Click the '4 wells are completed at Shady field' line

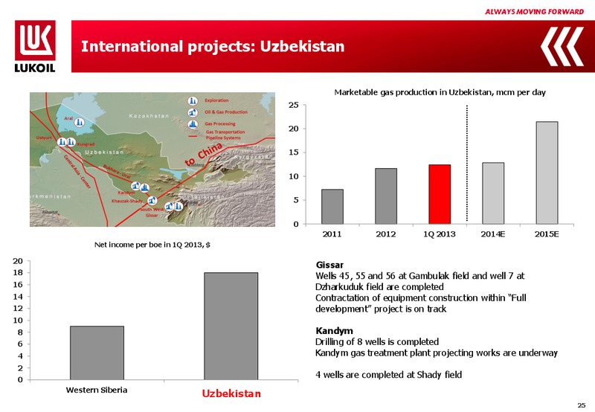388,375
